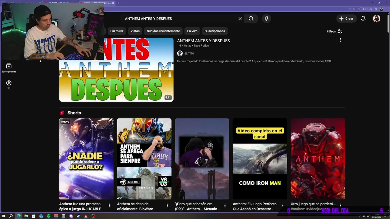This screenshot has width=390, height=219.
Task: Open a new browser tab
Action: tap(119, 3)
